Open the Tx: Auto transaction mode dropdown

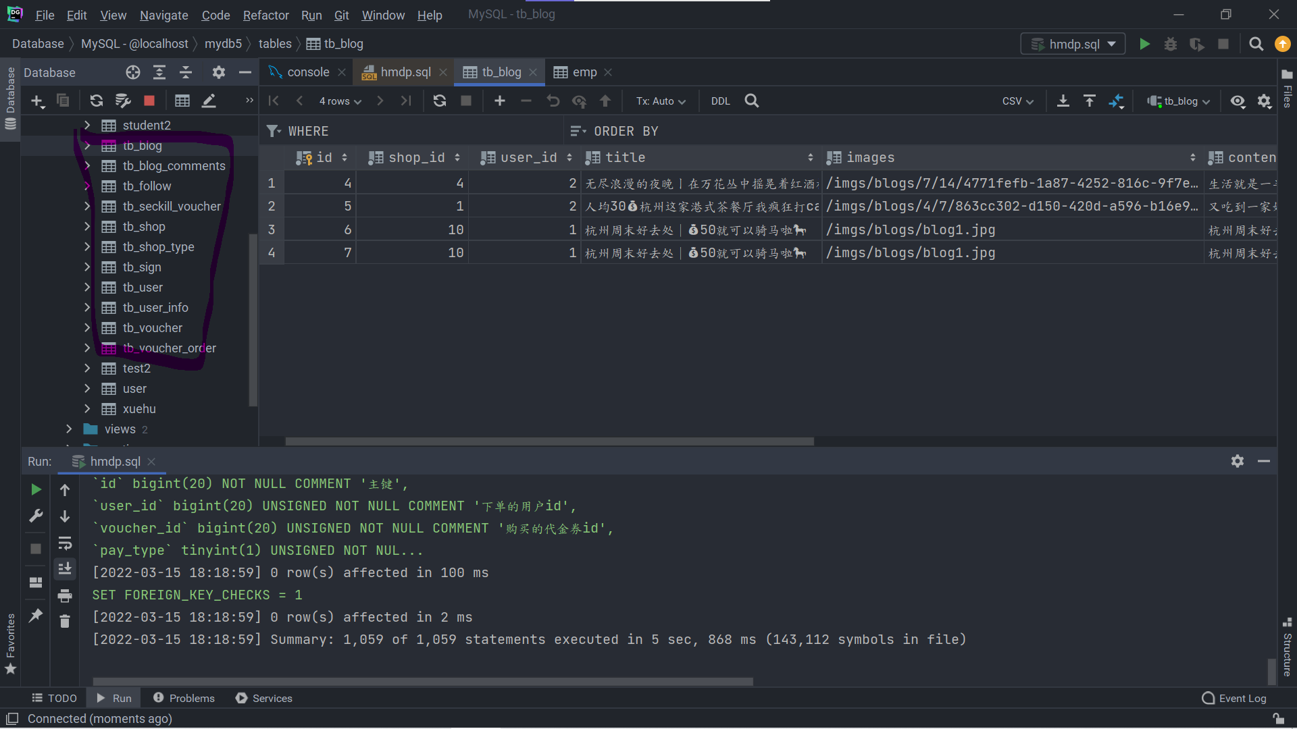(661, 101)
